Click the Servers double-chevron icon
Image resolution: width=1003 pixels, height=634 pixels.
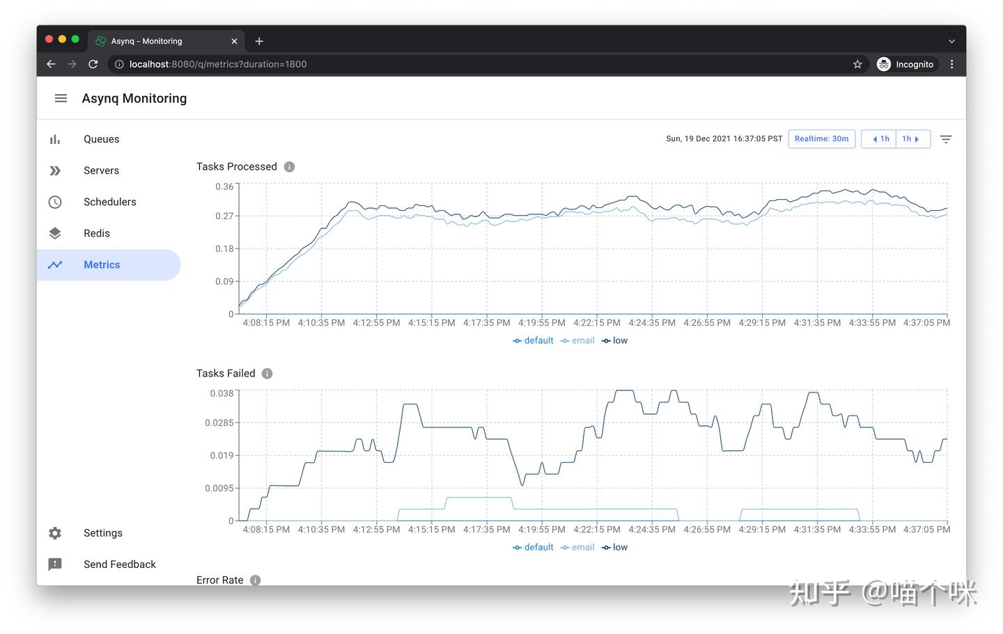click(x=55, y=170)
